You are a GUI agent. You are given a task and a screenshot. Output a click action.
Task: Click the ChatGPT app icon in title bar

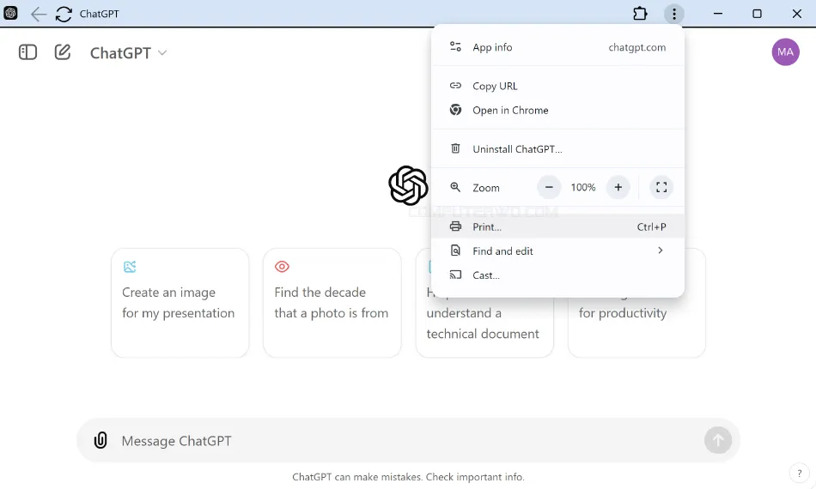click(x=11, y=14)
